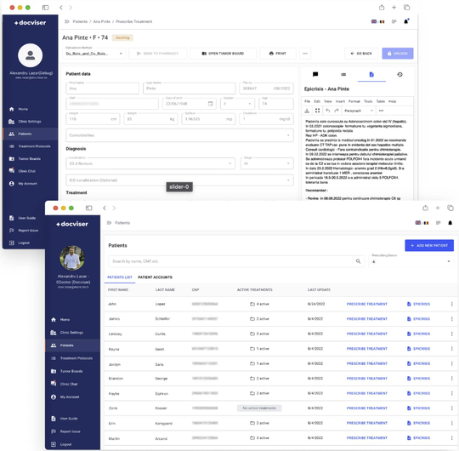Click Epicrisis document icon for James Schleifer
Screen dimensions: 459x451
(409, 319)
